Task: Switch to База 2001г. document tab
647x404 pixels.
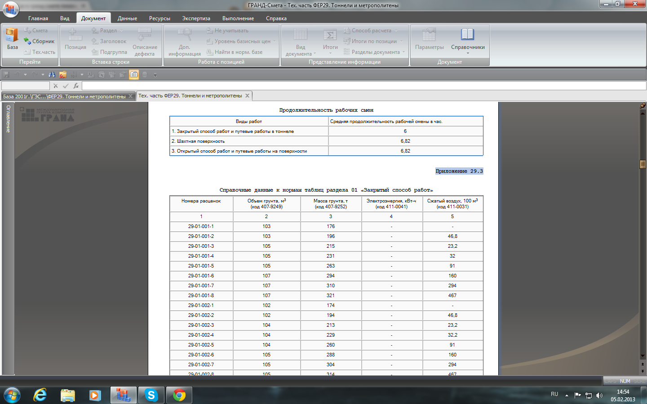Action: click(64, 97)
